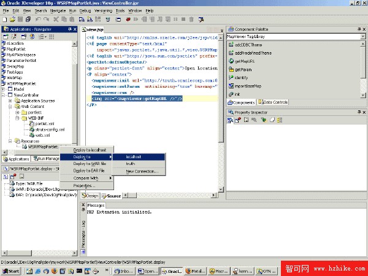Screen dimensions: 368x276
Task: Click the Garbage Collection trash toolbar icon
Action: click(x=191, y=20)
